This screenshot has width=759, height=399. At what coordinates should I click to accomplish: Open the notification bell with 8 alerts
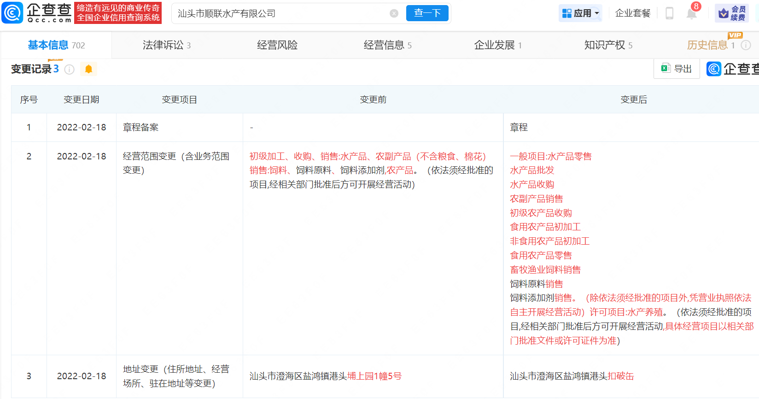[692, 12]
